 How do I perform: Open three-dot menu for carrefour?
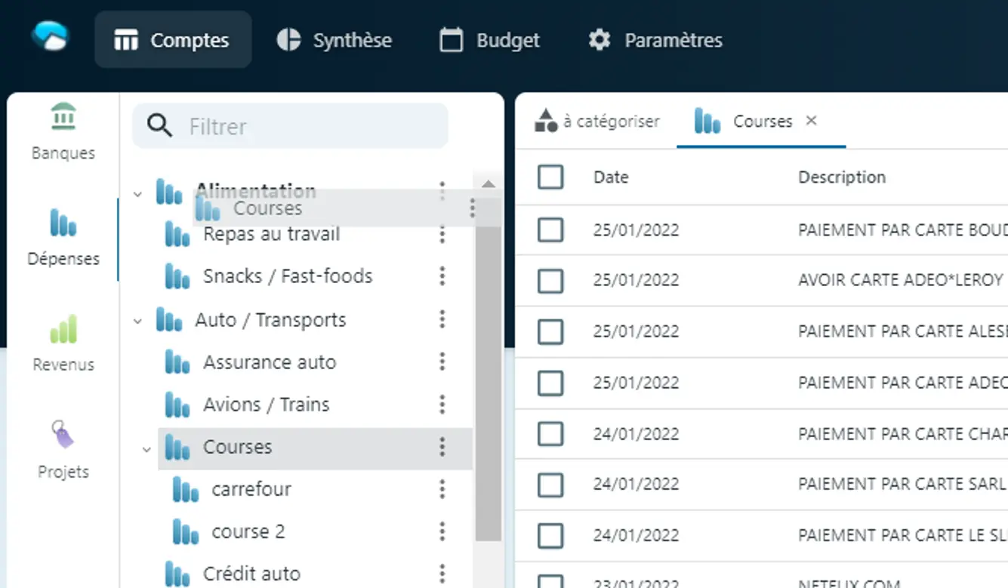pos(442,489)
